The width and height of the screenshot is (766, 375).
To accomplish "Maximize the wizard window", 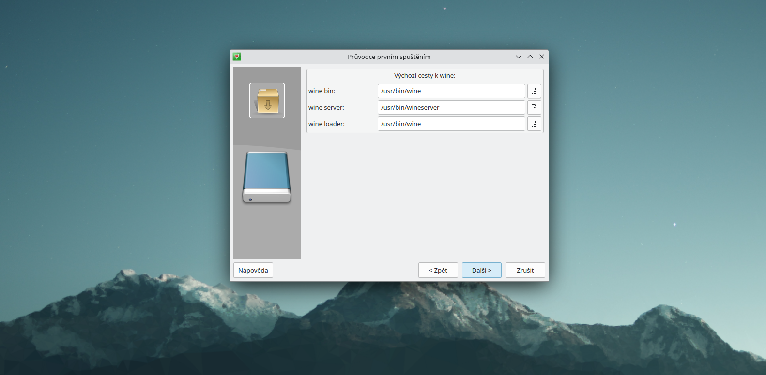I will [x=530, y=57].
